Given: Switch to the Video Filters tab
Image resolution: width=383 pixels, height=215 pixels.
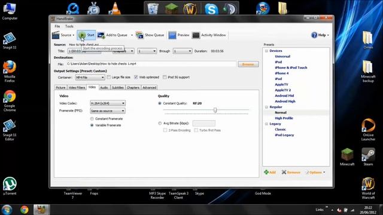Looking at the screenshot, I should tap(77, 88).
